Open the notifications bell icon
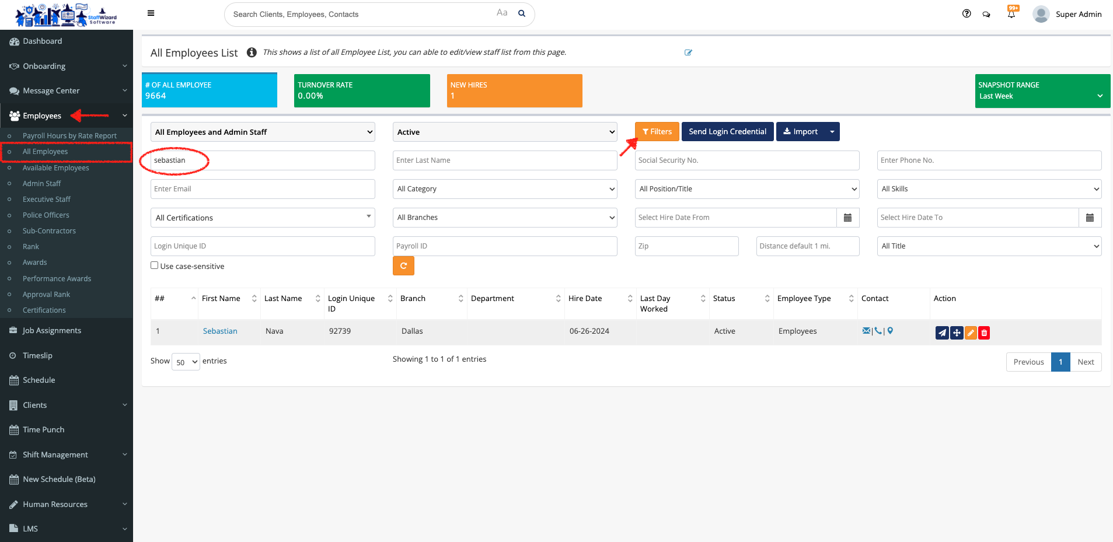Image resolution: width=1113 pixels, height=542 pixels. (1011, 14)
